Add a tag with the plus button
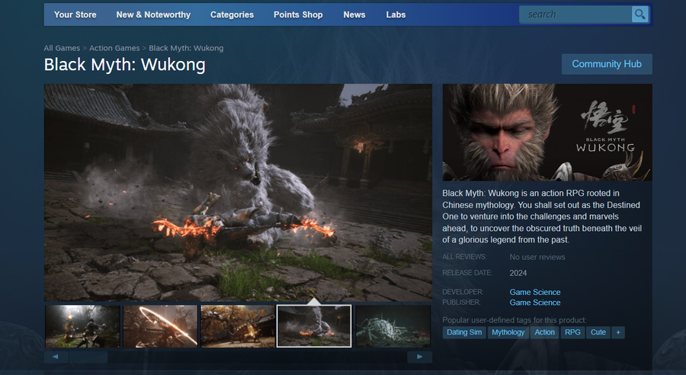 pos(617,332)
